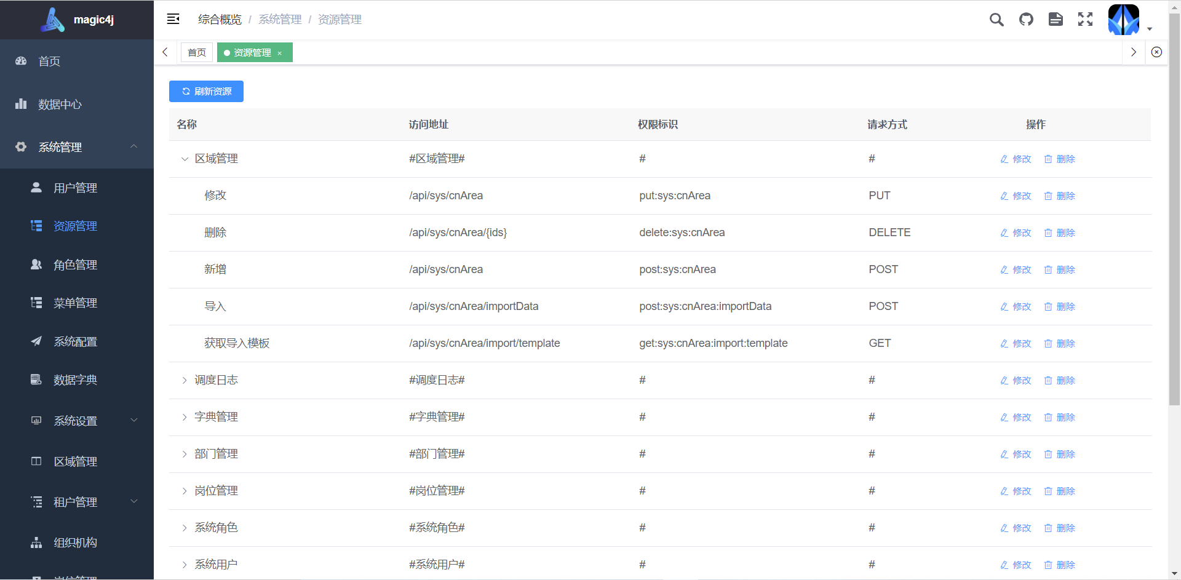The image size is (1181, 580).
Task: Delete the 调度日志 row
Action: [1059, 380]
